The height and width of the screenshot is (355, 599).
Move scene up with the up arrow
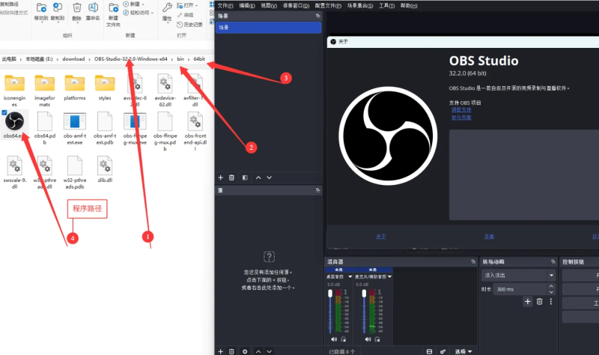258,177
